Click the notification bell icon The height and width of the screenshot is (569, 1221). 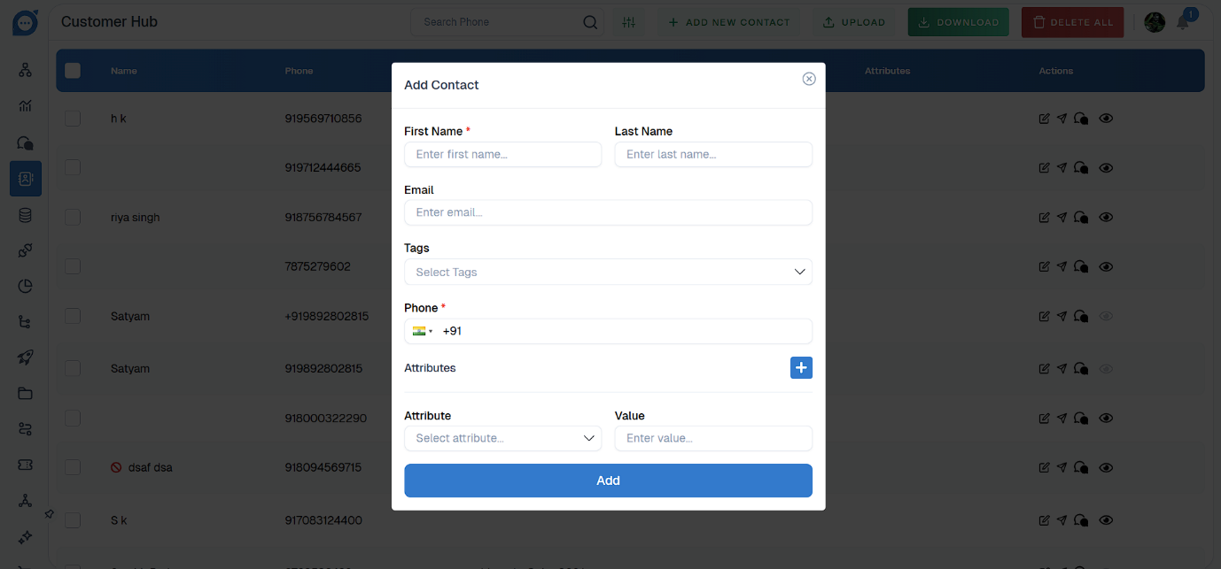(1183, 23)
